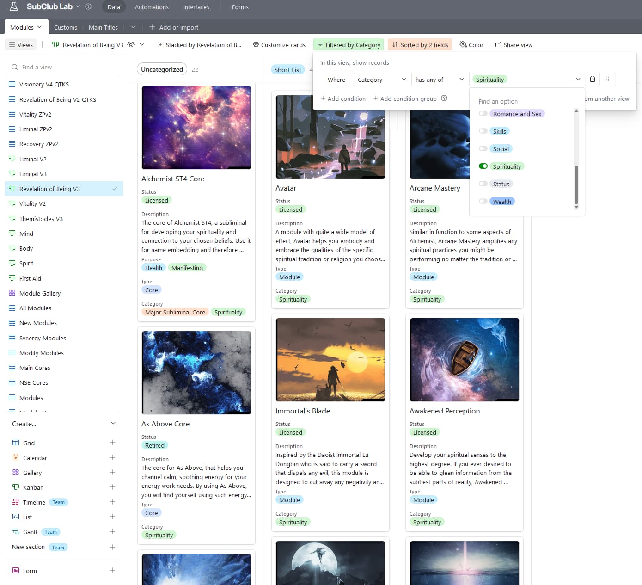The height and width of the screenshot is (585, 642).
Task: Click the magnifier icon in Find a view
Action: (15, 67)
